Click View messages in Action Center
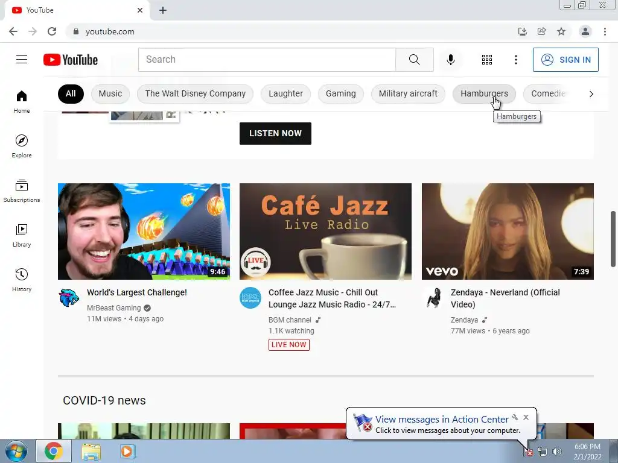Screen dimensions: 618x463 (442, 420)
